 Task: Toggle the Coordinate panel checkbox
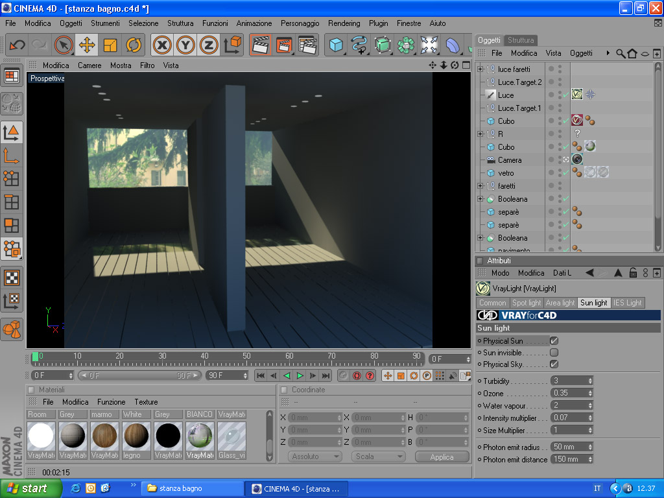[x=284, y=390]
